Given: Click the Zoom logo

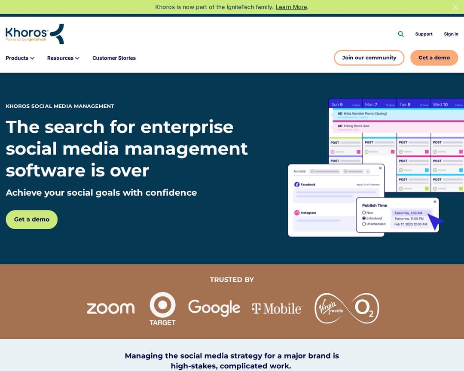Looking at the screenshot, I should [110, 308].
